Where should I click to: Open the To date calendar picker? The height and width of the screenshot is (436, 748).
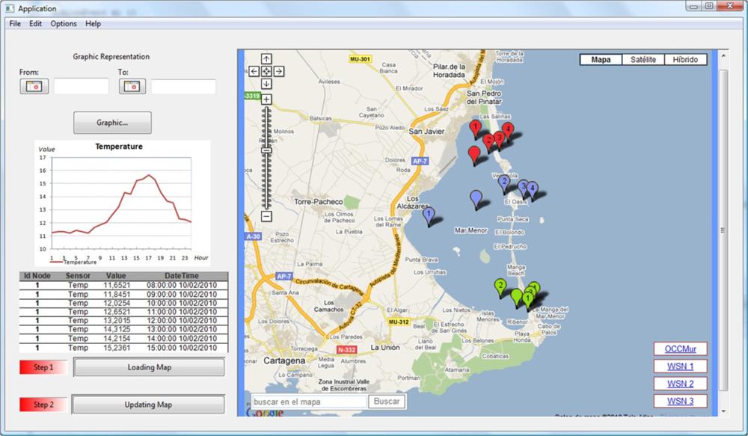point(132,86)
